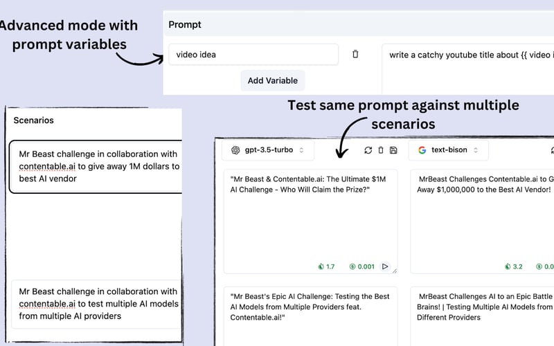This screenshot has height=346, width=554.
Task: Open the gpt-3.5-turbo model dropdown
Action: coord(268,150)
